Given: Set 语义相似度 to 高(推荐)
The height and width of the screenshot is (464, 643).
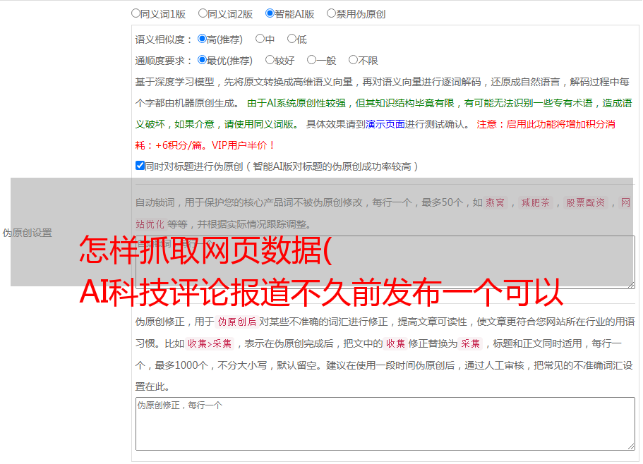Looking at the screenshot, I should click(x=202, y=39).
